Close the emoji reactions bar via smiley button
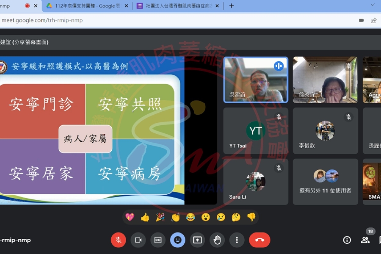The height and width of the screenshot is (254, 381). pos(178,240)
